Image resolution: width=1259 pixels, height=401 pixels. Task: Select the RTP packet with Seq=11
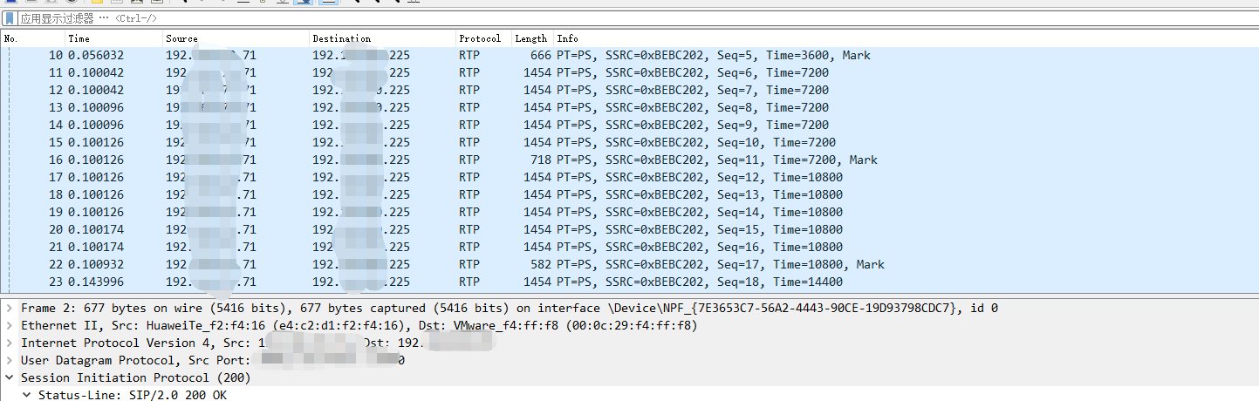tap(436, 160)
